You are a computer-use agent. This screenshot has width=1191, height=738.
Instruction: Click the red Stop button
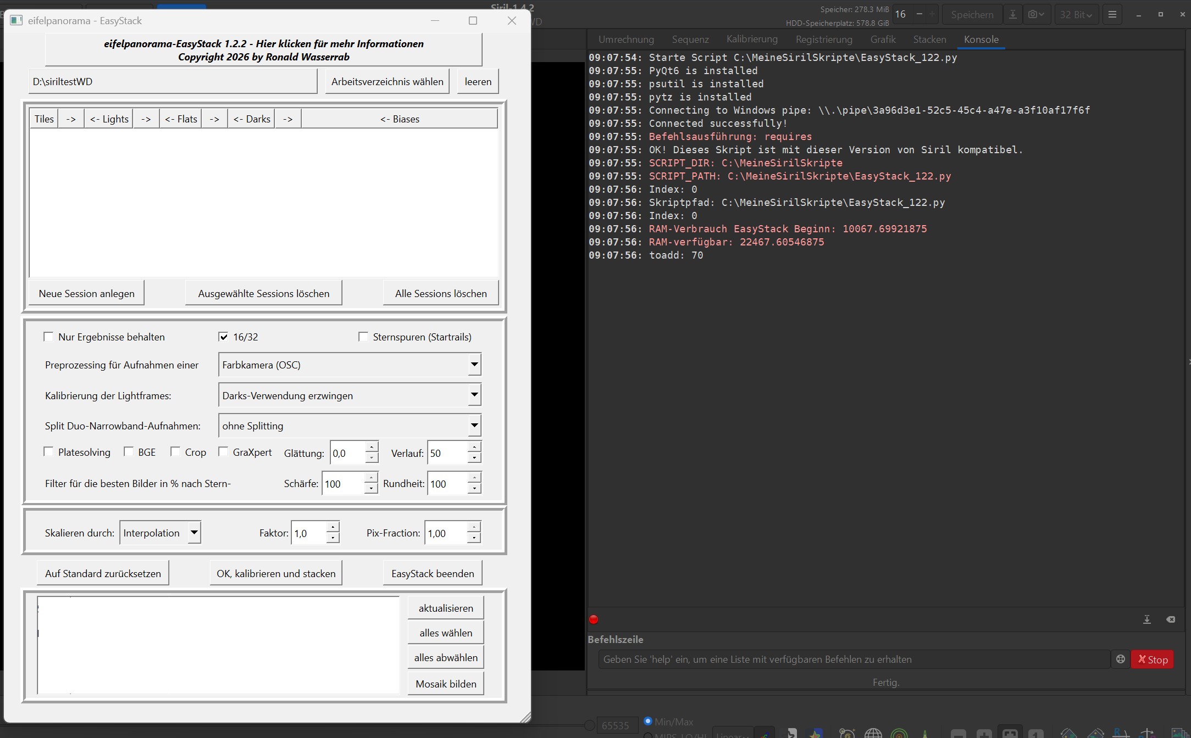(x=1152, y=659)
